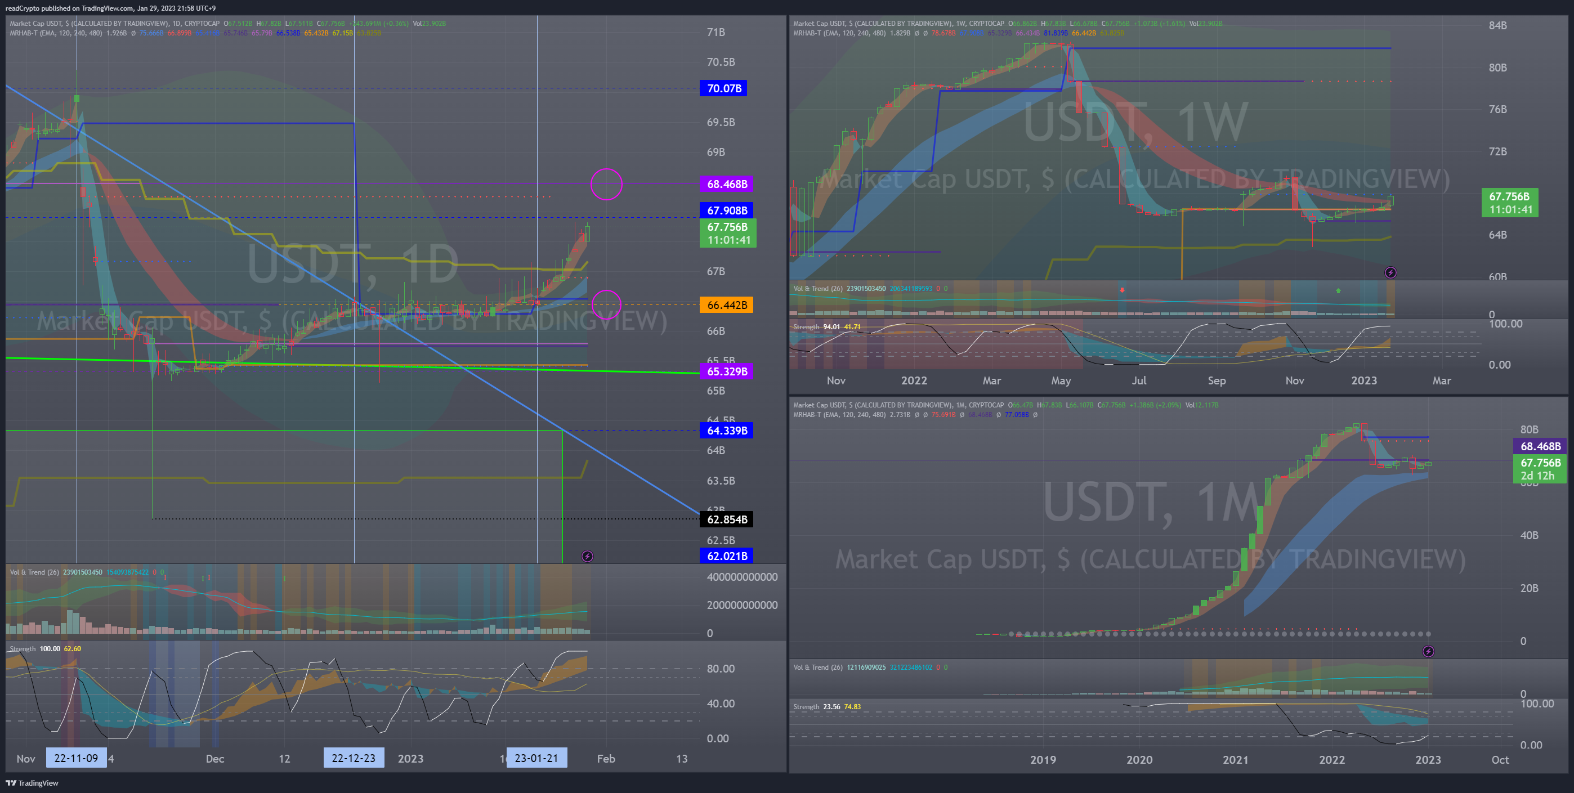Click the Feb label on the 1D time axis
The width and height of the screenshot is (1574, 793).
(606, 758)
